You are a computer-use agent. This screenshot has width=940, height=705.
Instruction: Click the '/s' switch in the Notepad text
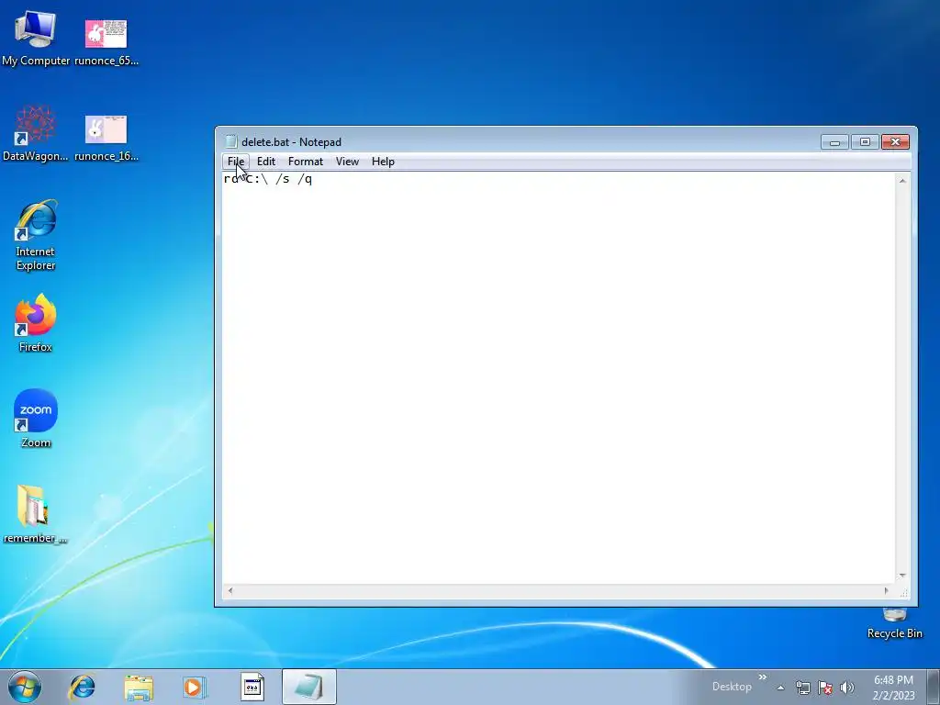coord(283,179)
